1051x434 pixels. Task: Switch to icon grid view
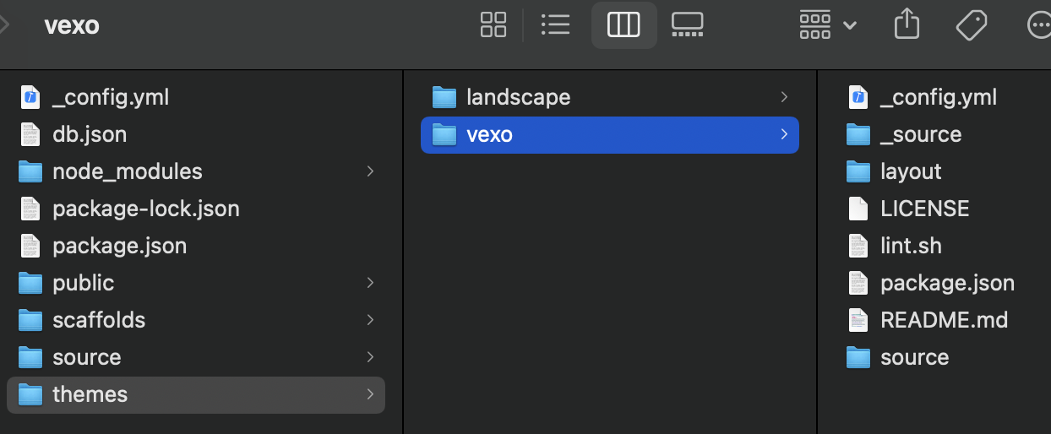click(x=493, y=25)
